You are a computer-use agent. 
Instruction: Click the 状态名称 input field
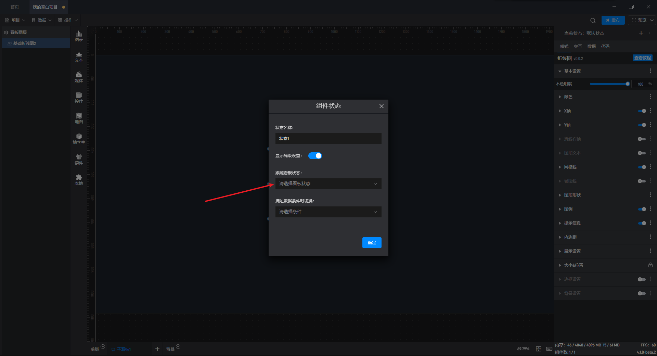[x=328, y=139]
